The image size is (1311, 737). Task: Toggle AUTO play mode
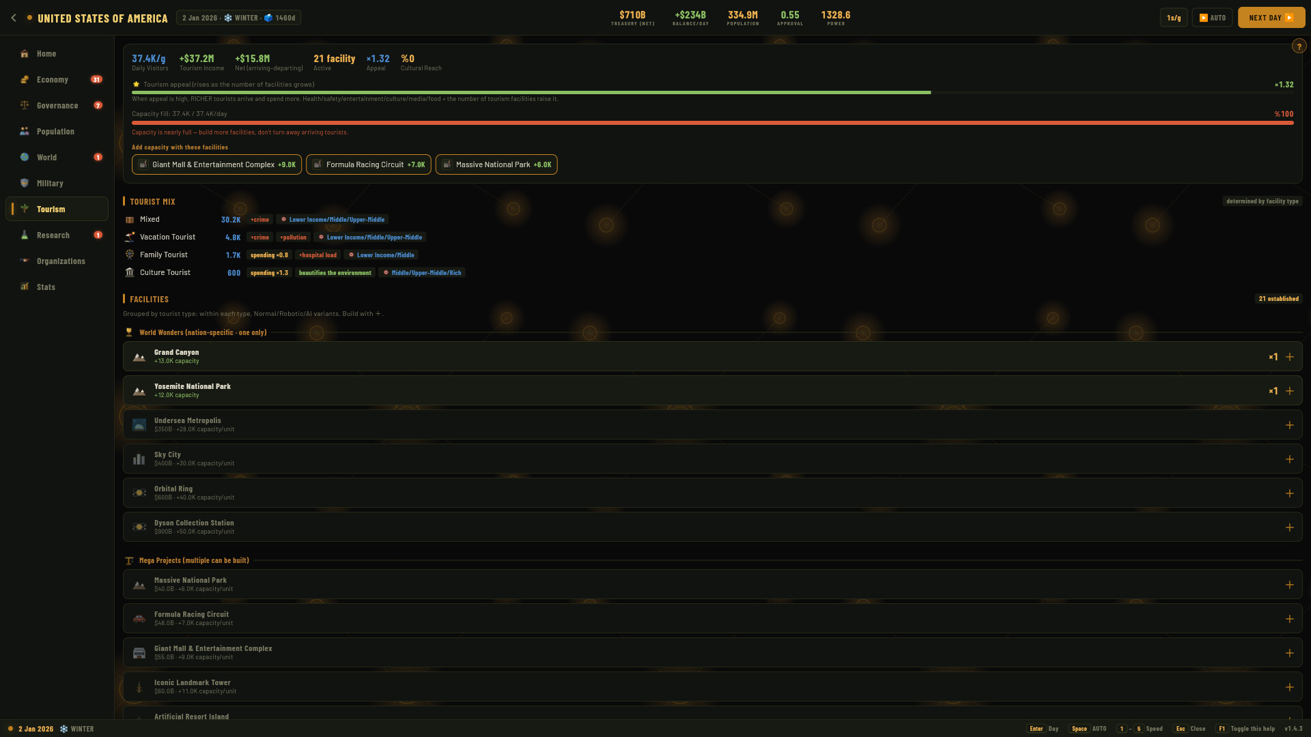coord(1212,18)
